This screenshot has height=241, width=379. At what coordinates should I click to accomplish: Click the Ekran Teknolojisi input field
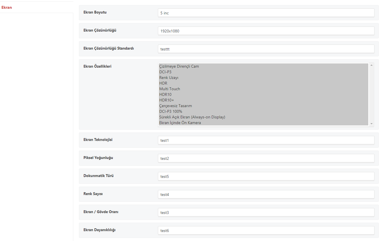click(266, 140)
